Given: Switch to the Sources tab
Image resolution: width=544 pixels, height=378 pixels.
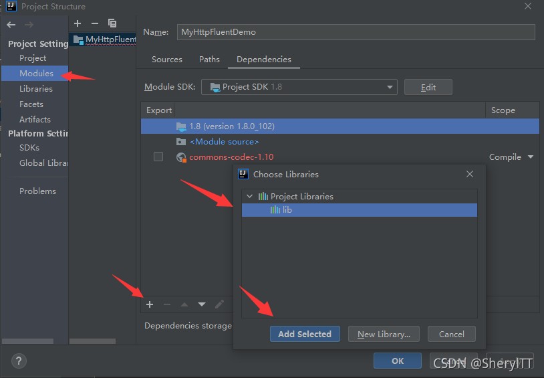Looking at the screenshot, I should click(167, 60).
